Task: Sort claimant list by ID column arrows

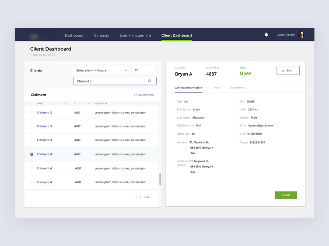Action: pyautogui.click(x=90, y=103)
